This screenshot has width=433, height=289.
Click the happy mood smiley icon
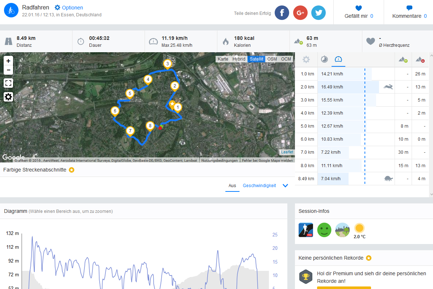click(324, 230)
